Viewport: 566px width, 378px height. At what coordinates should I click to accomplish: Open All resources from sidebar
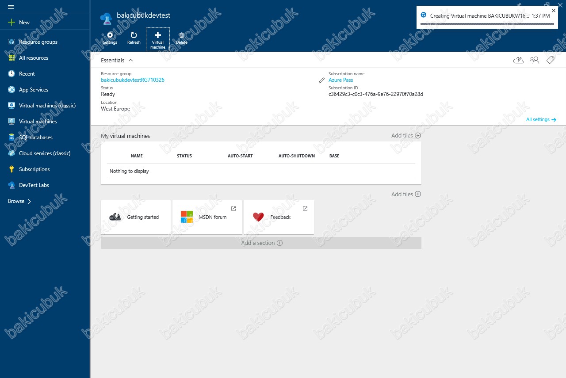pos(34,58)
